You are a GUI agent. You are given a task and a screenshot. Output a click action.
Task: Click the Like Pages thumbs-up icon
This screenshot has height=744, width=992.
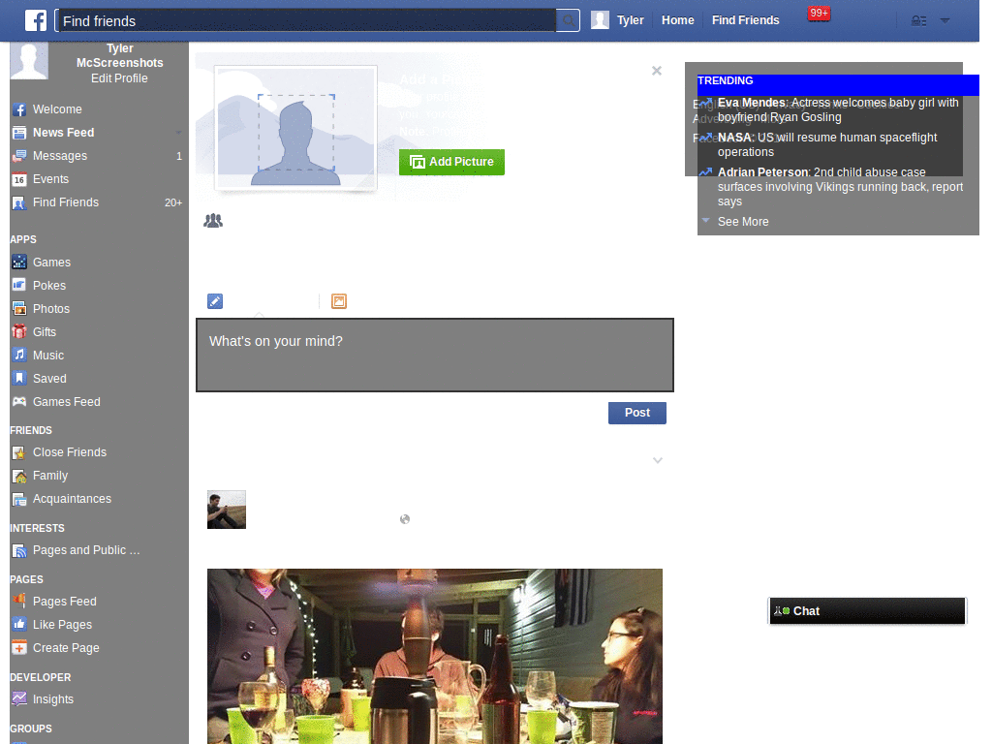pos(19,625)
